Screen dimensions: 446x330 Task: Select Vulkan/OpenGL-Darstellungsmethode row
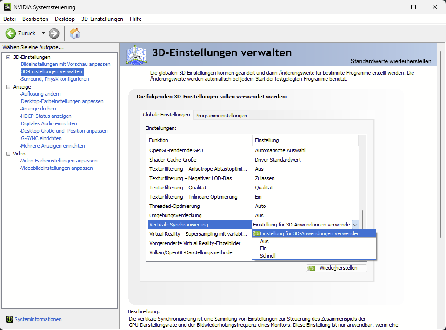tap(200, 252)
